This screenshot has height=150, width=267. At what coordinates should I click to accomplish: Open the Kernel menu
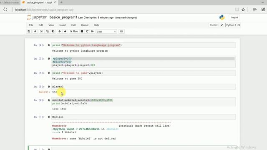point(85,25)
